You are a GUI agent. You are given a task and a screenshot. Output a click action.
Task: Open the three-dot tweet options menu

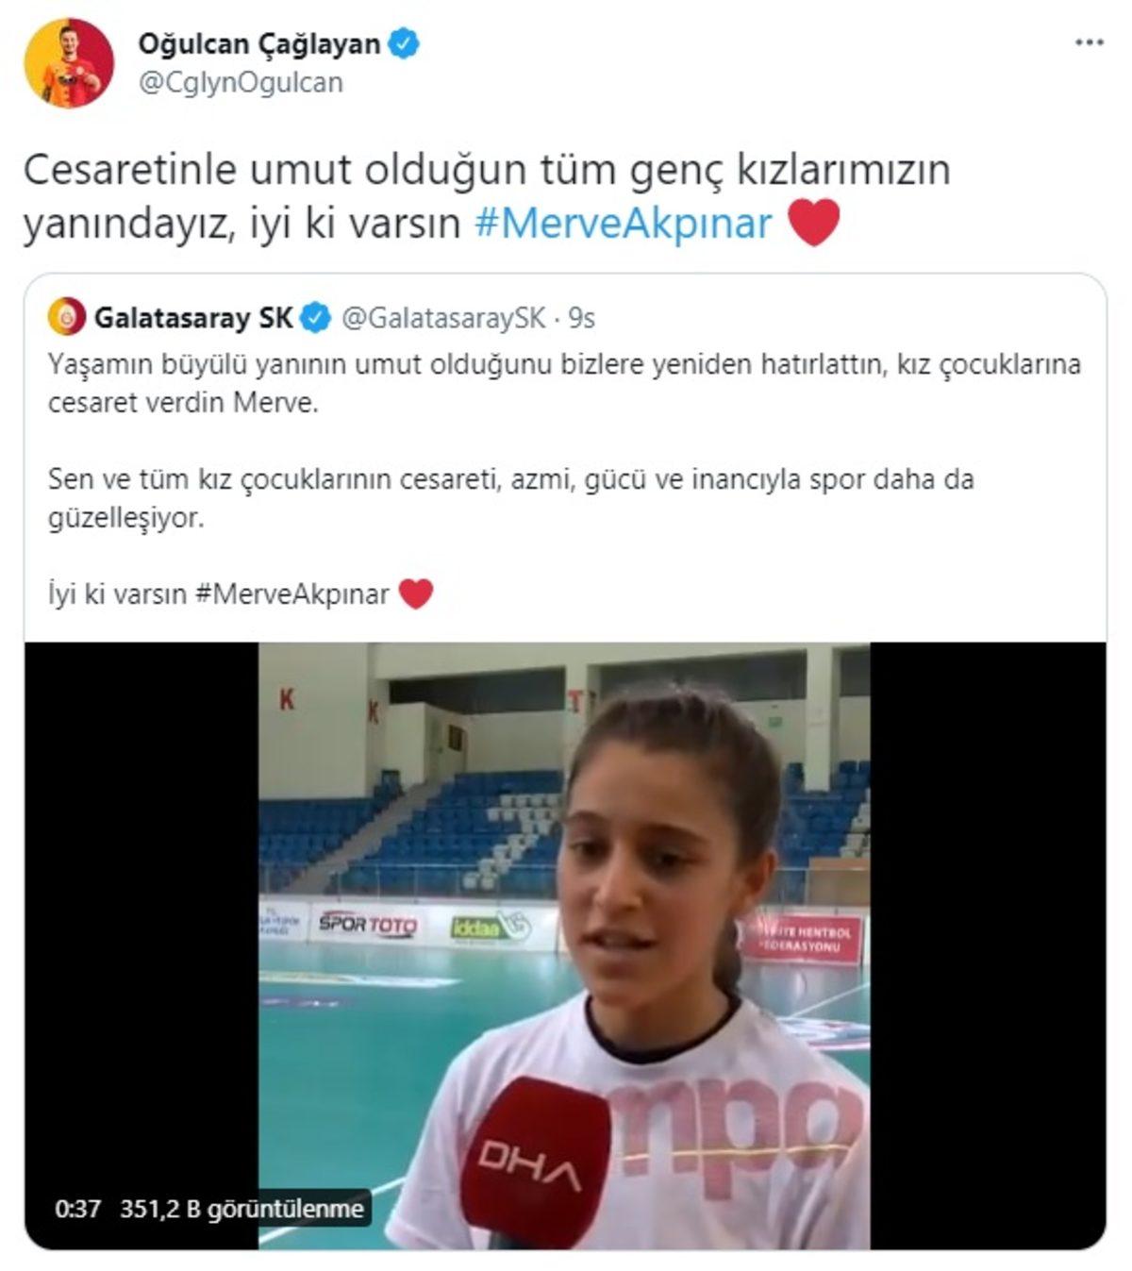click(x=1090, y=43)
